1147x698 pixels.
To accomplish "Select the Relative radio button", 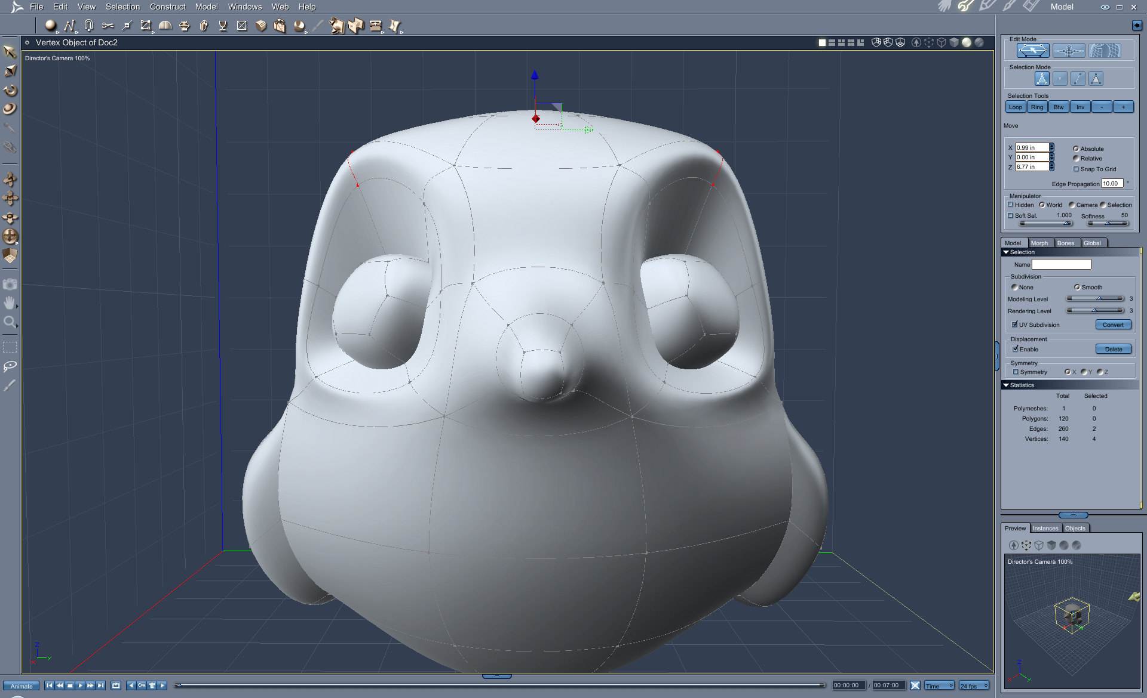I will coord(1077,159).
